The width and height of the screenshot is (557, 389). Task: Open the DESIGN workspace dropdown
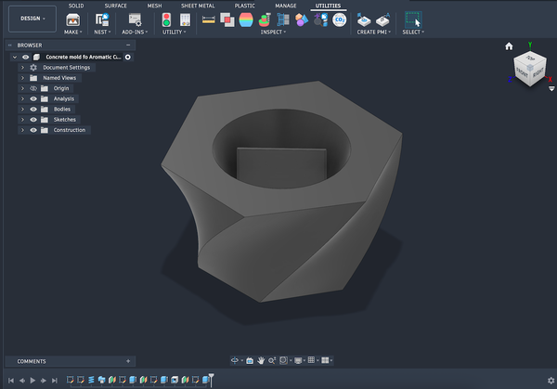pos(32,19)
